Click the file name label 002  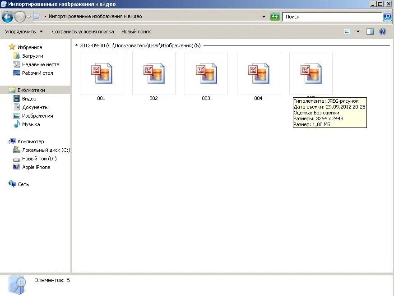[153, 98]
